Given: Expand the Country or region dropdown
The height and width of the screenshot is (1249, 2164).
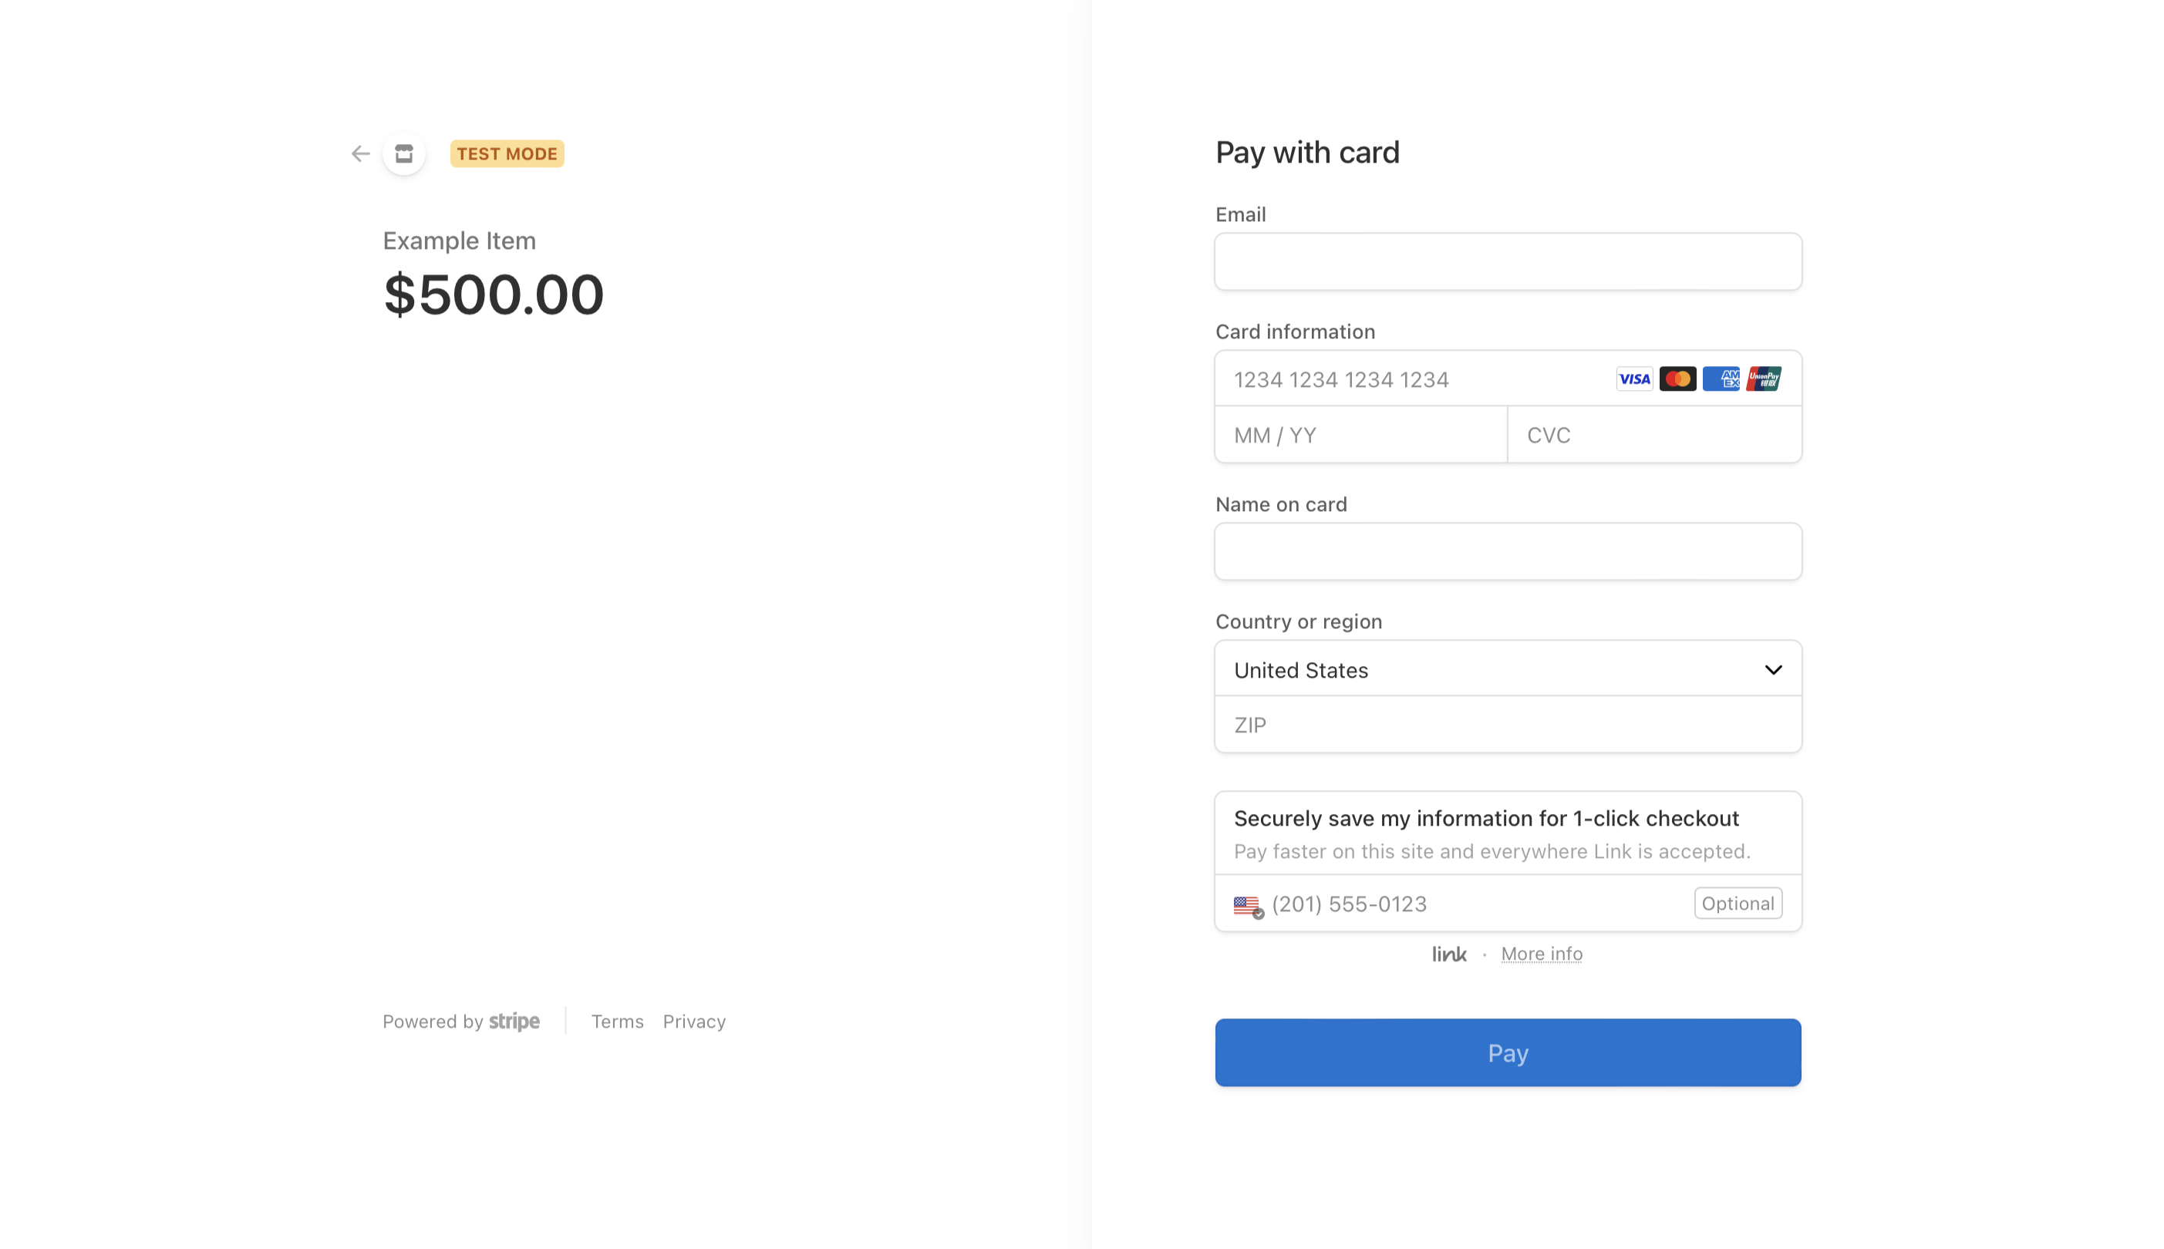Looking at the screenshot, I should click(x=1507, y=670).
